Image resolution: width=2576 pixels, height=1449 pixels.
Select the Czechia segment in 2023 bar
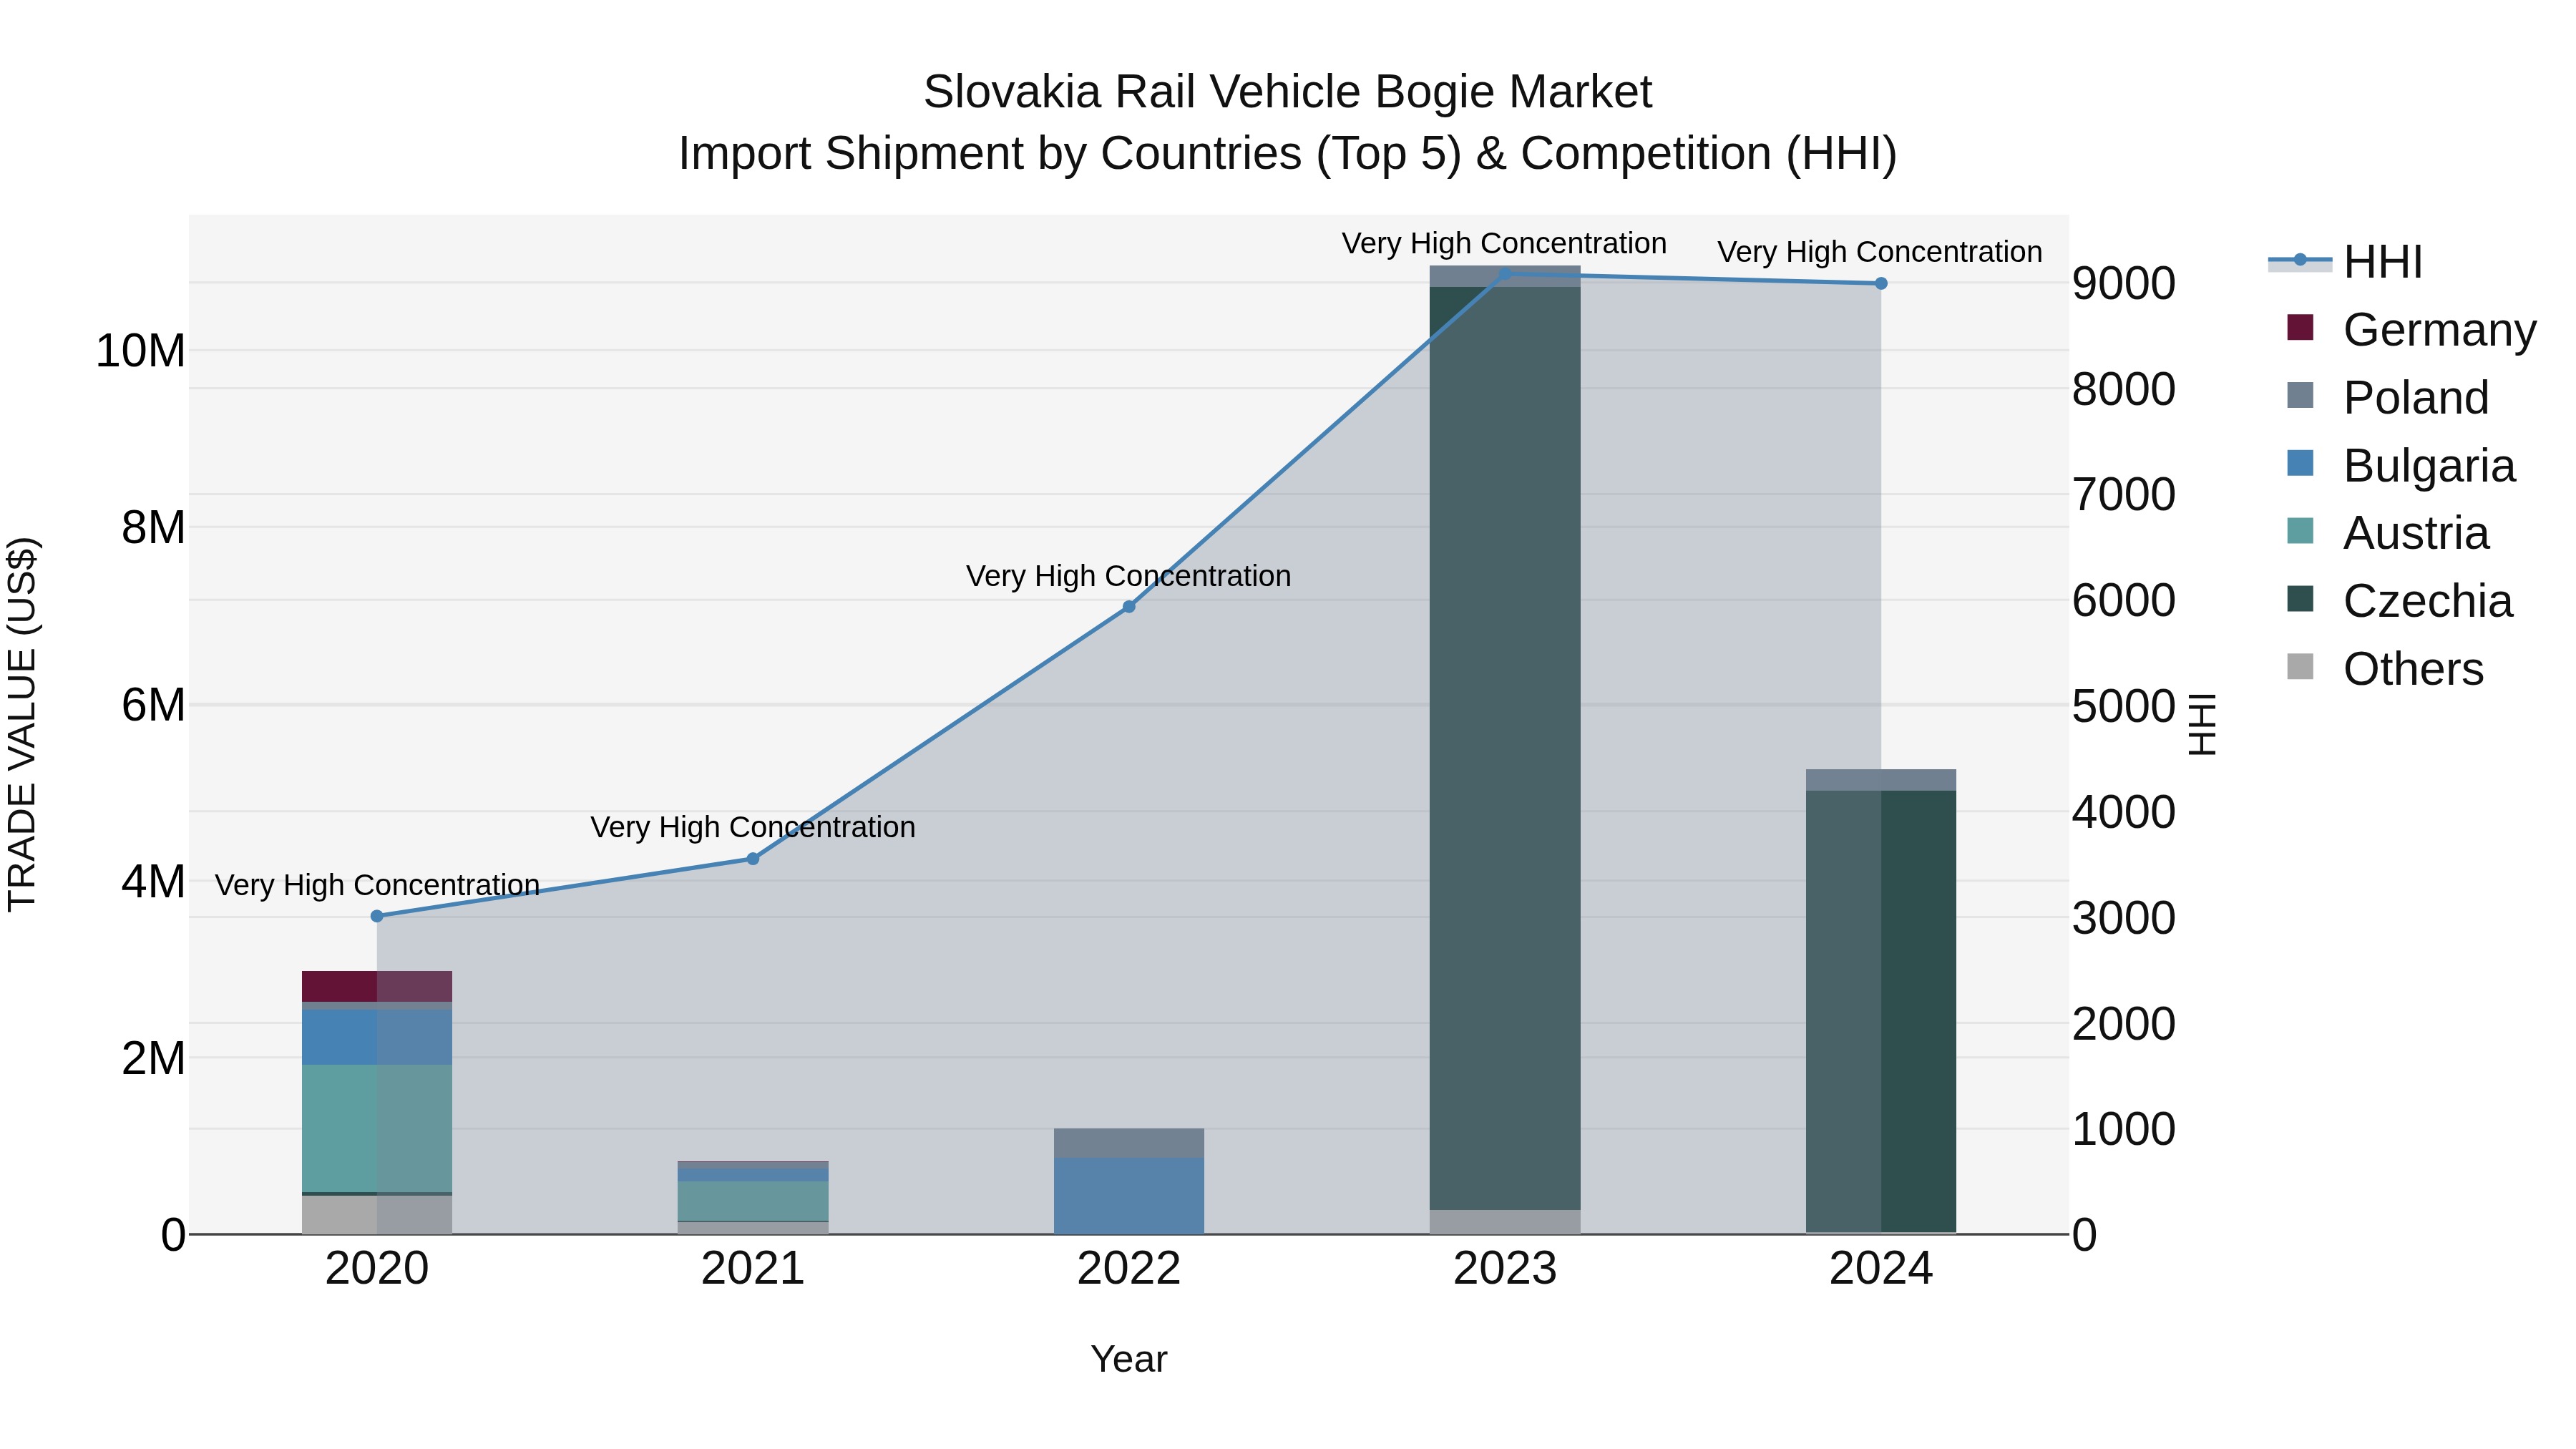click(x=1505, y=748)
